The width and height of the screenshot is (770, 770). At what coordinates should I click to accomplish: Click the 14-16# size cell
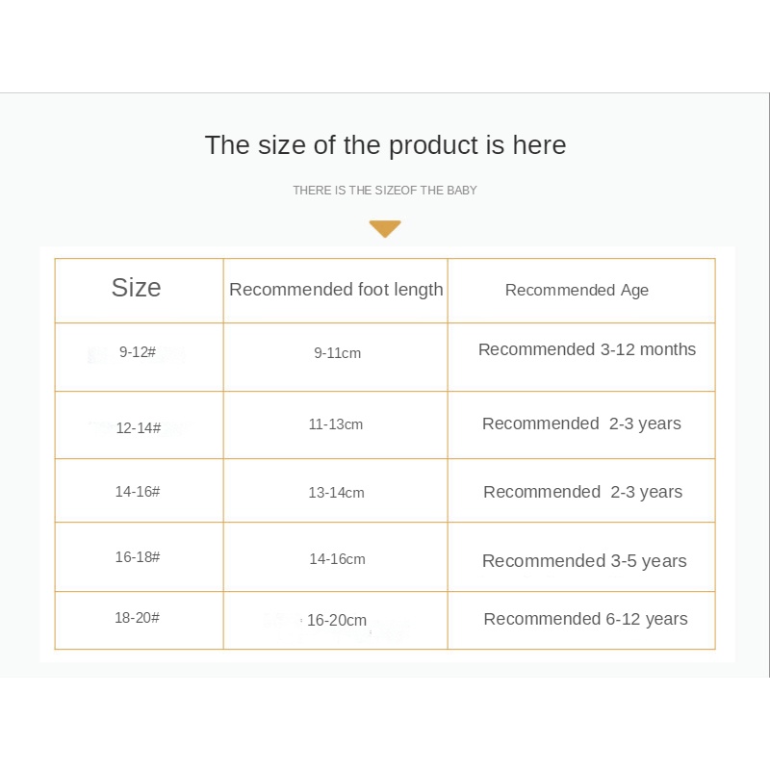point(138,492)
